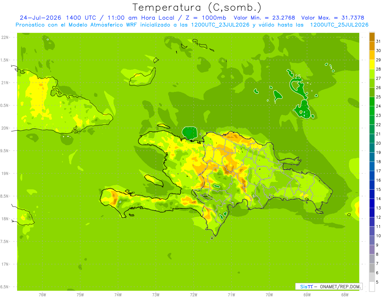Select the "Valor Min. = 23.2768" text
The height and width of the screenshot is (299, 387).
click(264, 18)
